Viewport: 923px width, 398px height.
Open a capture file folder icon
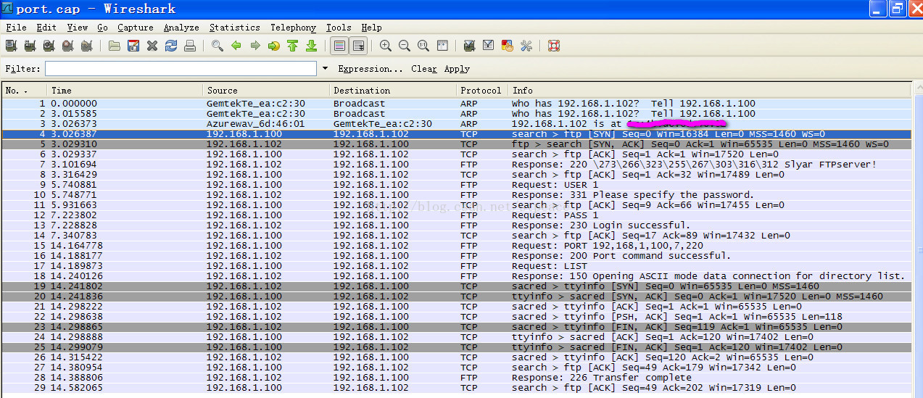pos(115,46)
